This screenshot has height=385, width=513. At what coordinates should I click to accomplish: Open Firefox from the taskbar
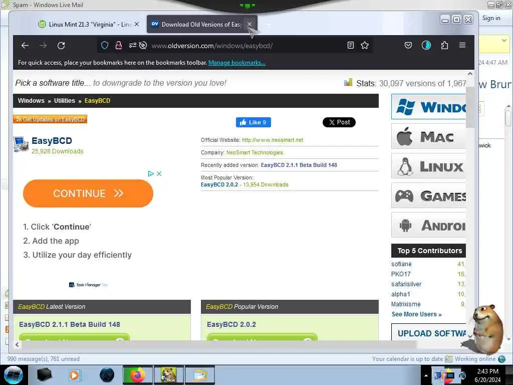(137, 375)
